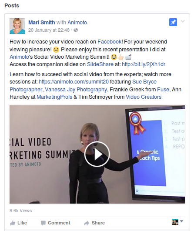194x231 pixels.
Task: Click the 8.6k Views count
Action: coord(20,211)
